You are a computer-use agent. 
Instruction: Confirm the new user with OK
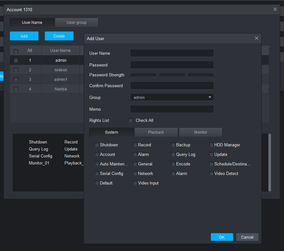pos(222,237)
